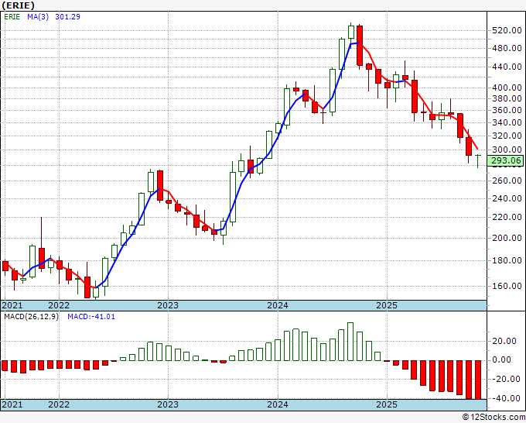
Task: Select the 300.00 price axis label
Action: pyautogui.click(x=507, y=150)
